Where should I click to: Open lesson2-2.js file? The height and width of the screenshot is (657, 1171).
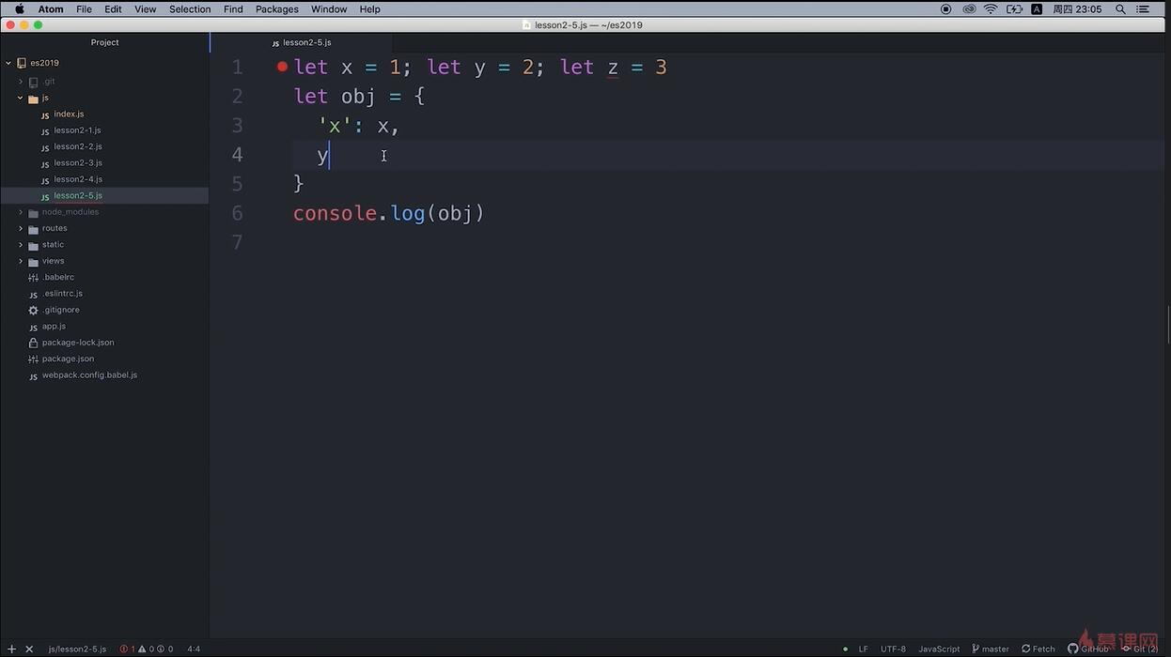tap(78, 146)
